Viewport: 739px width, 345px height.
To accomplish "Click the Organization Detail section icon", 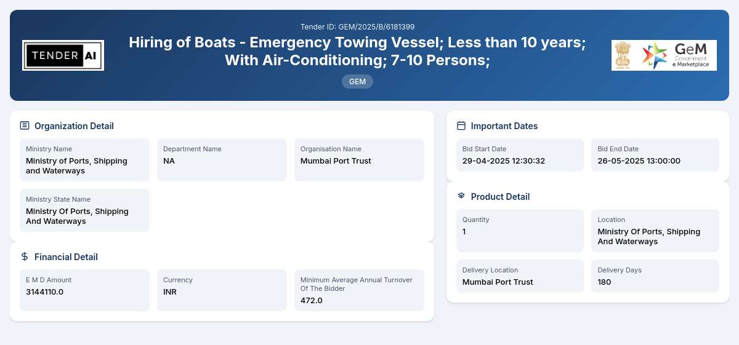I will click(25, 125).
